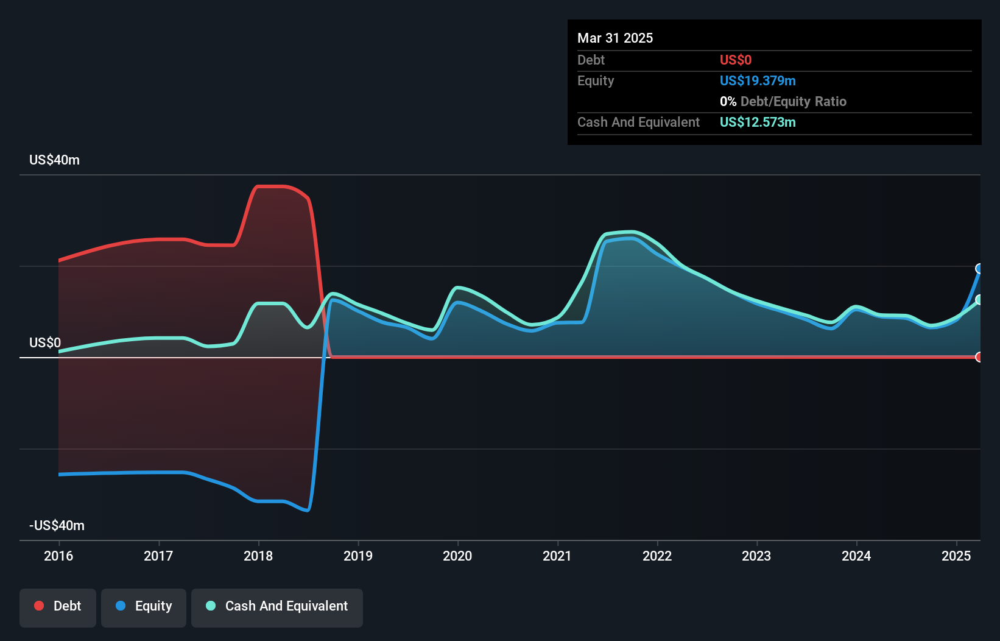Click the red Debt legend dot

click(39, 606)
